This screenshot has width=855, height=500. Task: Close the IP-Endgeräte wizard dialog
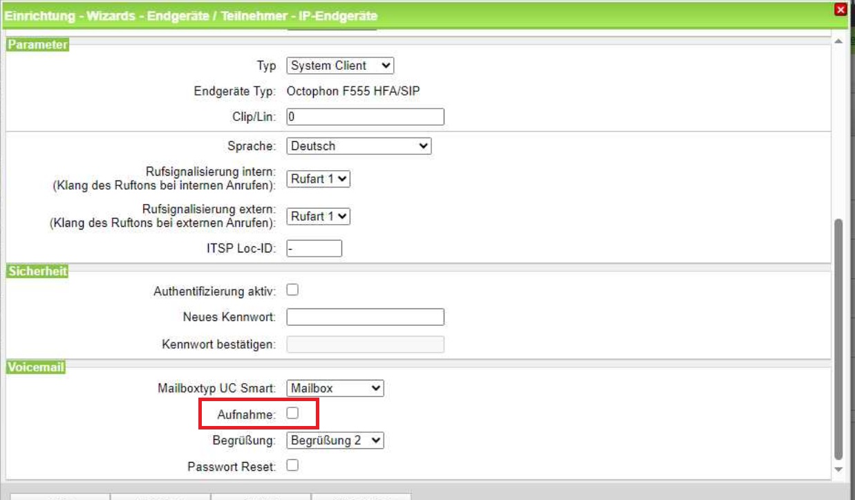(840, 10)
